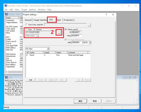The width and height of the screenshot is (141, 112).
Task: Click the LOG horizontal scroll left arrow
Action: tap(6, 102)
